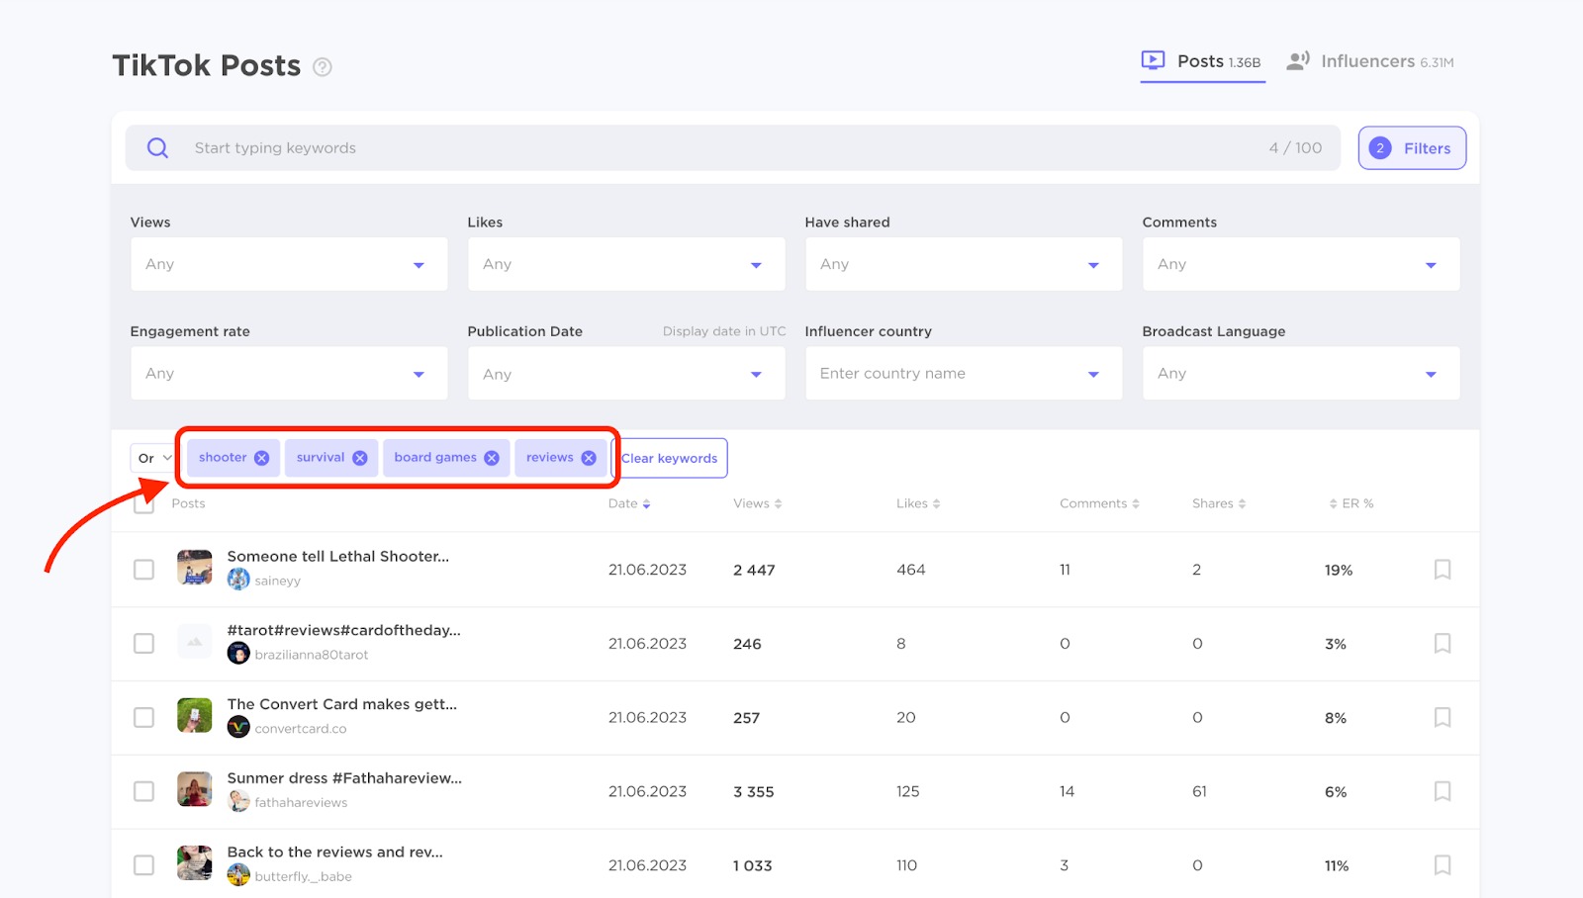Image resolution: width=1583 pixels, height=898 pixels.
Task: Open the saineyy author link
Action: tap(278, 582)
